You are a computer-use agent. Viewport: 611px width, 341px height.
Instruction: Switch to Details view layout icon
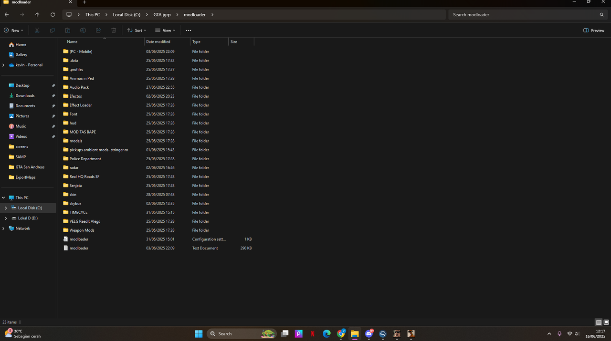(599, 322)
